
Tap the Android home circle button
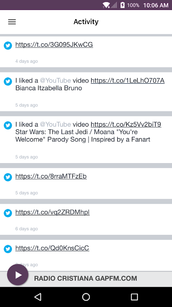click(x=86, y=297)
